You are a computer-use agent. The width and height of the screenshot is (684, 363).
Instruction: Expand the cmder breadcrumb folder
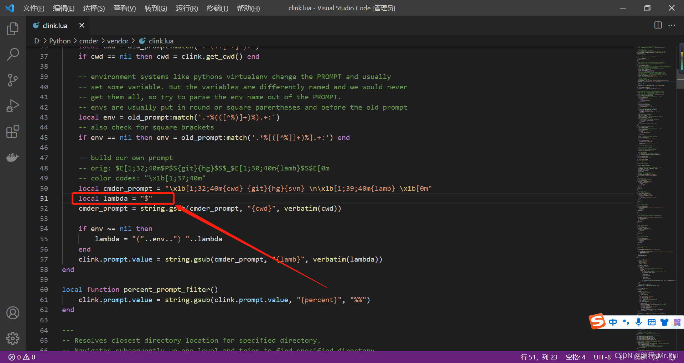click(89, 41)
